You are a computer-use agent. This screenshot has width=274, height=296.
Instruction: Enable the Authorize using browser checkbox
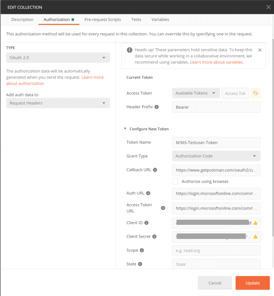pyautogui.click(x=175, y=181)
